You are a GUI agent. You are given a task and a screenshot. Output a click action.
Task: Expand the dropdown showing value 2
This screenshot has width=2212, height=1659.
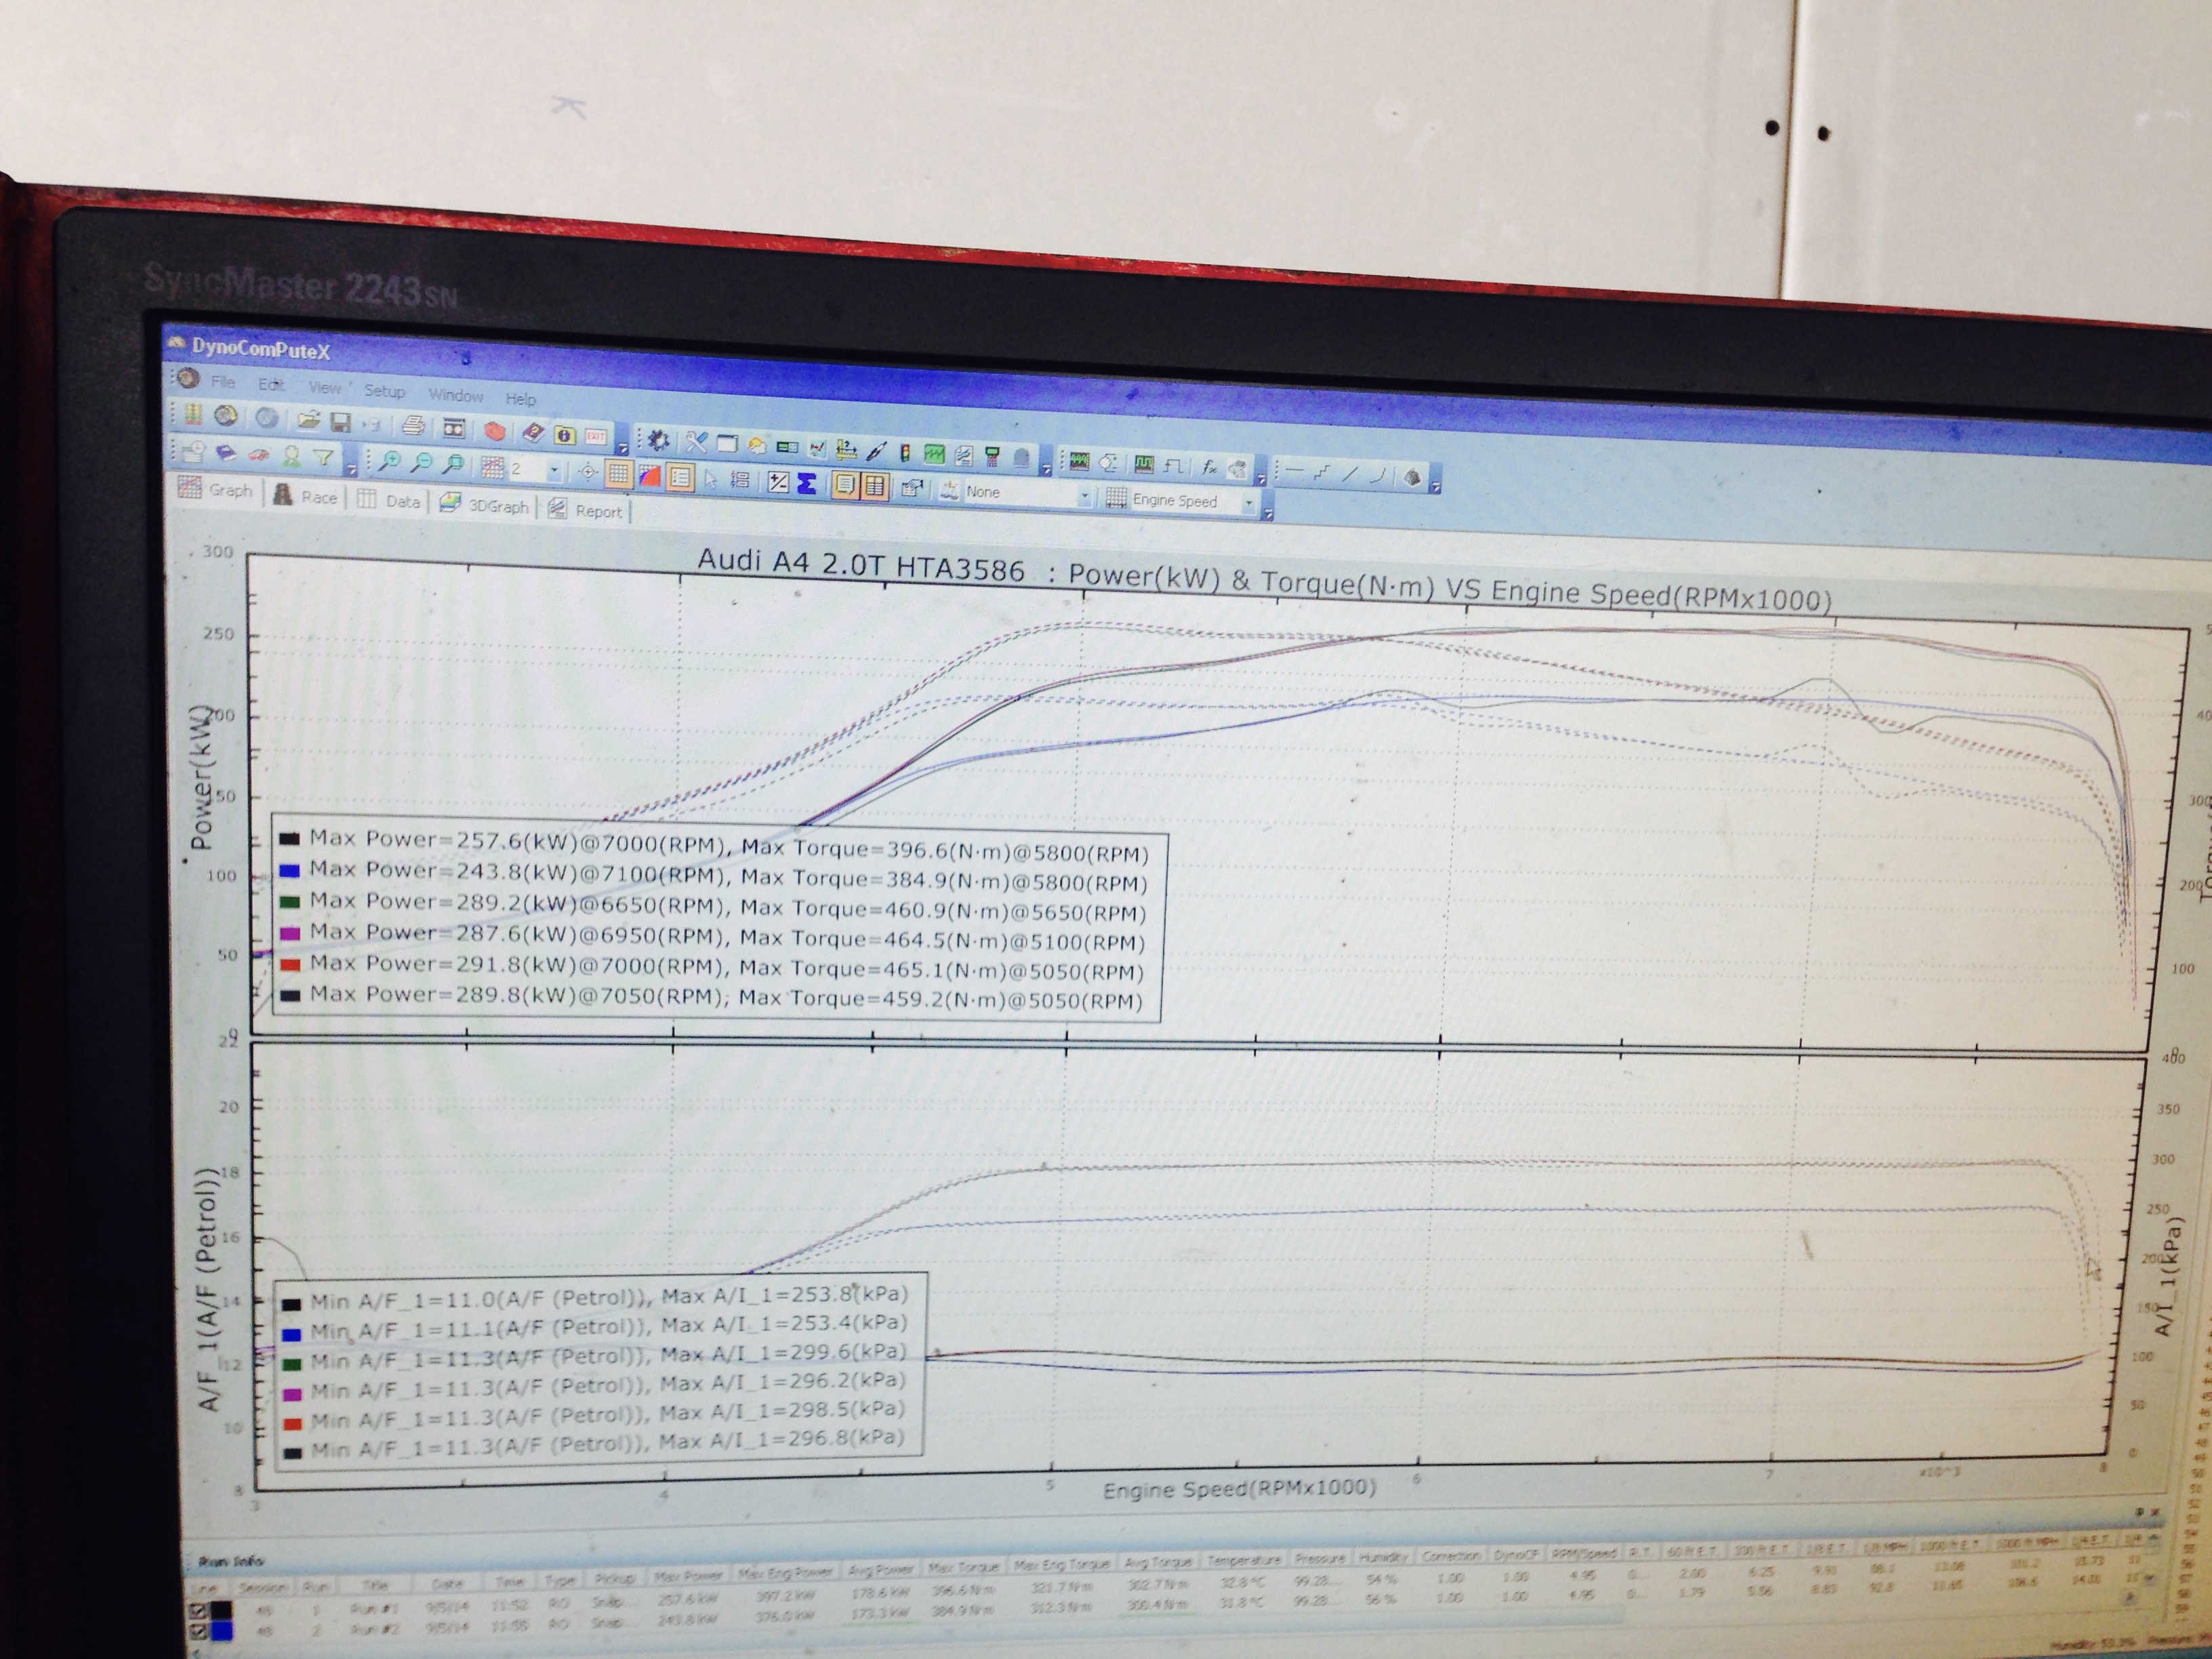pos(554,470)
